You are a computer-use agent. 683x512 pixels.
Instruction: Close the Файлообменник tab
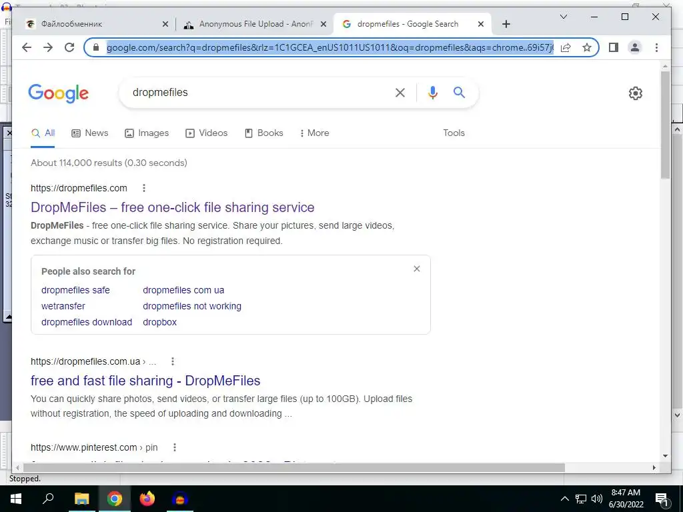click(165, 25)
